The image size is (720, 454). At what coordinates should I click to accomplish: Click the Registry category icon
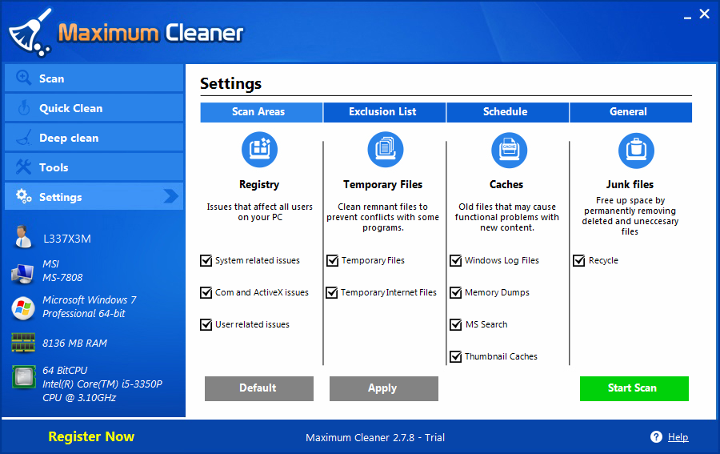pyautogui.click(x=259, y=150)
